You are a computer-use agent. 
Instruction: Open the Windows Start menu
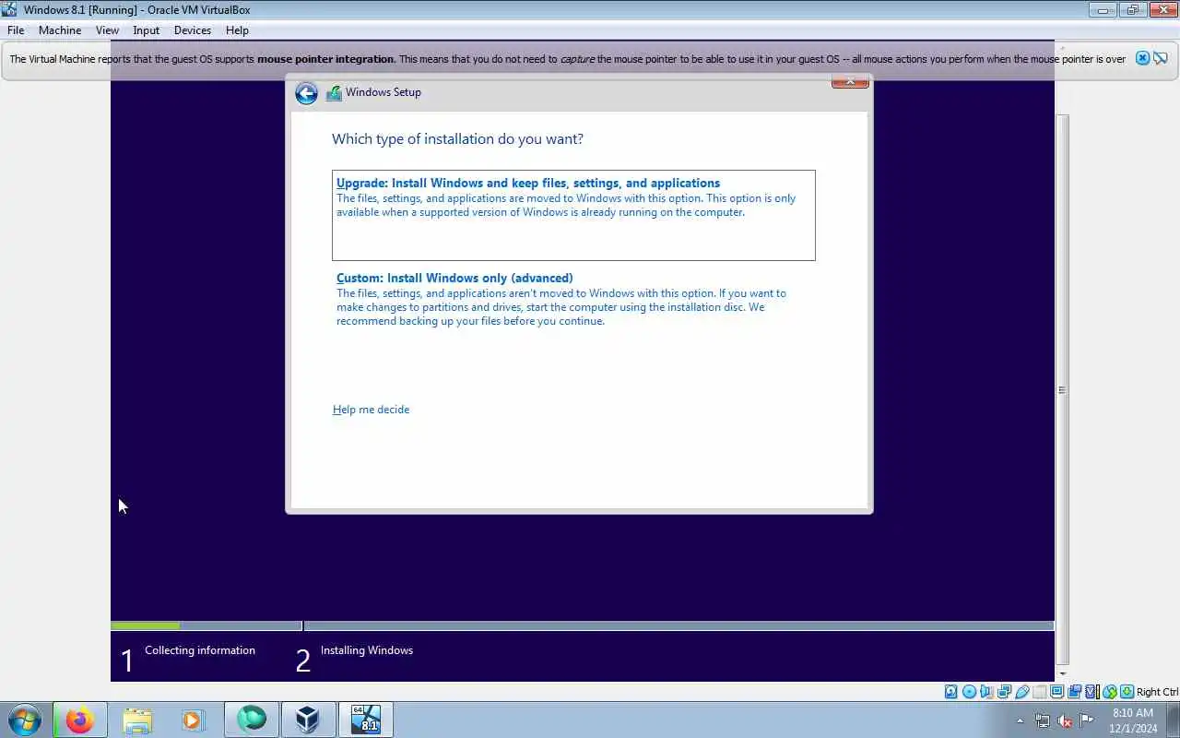coord(24,720)
